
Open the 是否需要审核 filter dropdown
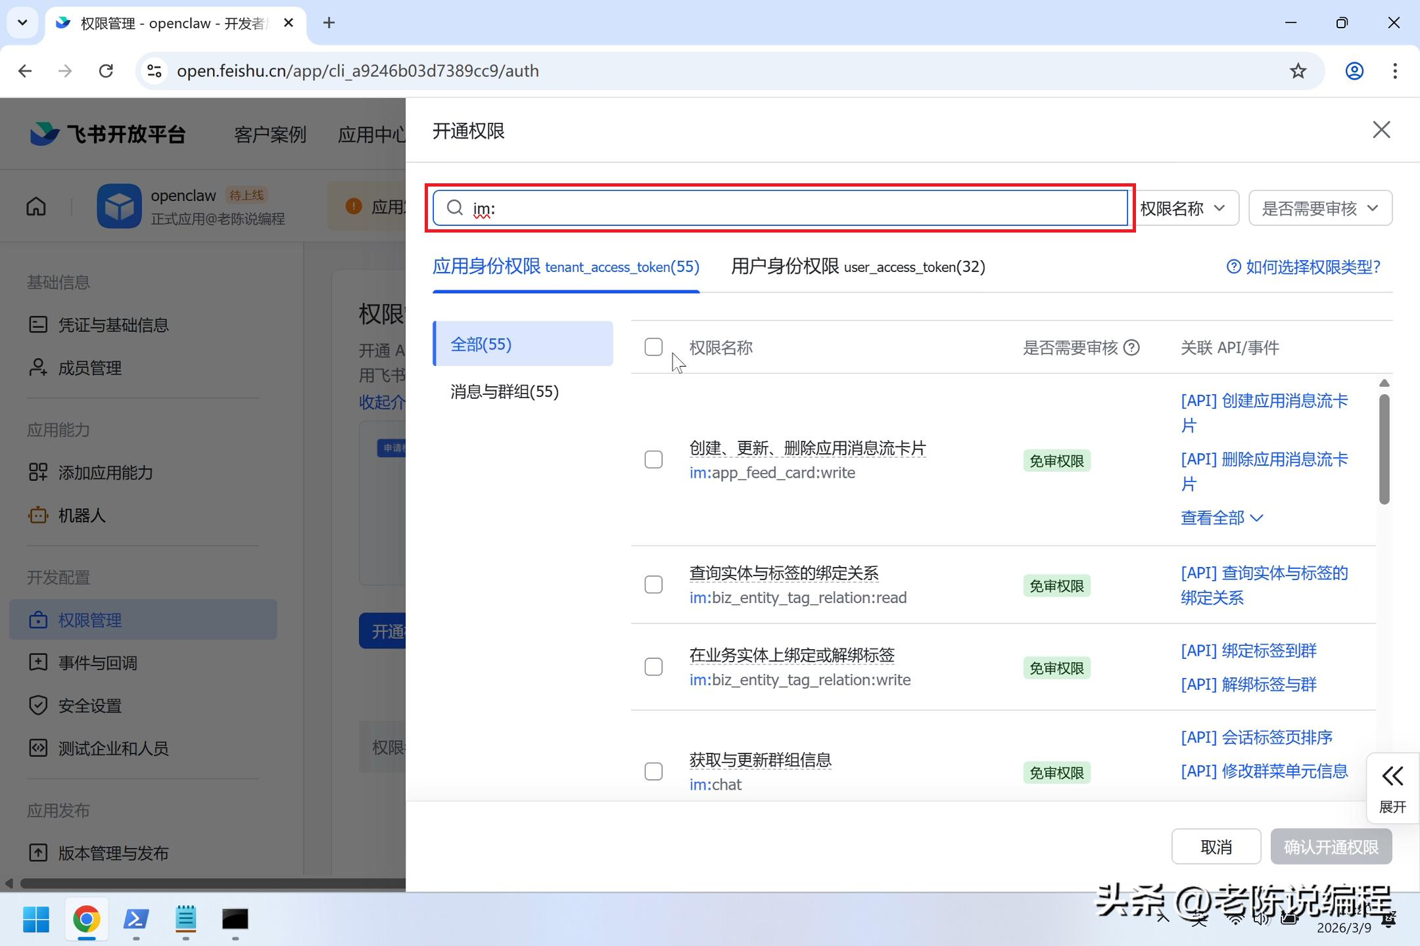point(1319,208)
